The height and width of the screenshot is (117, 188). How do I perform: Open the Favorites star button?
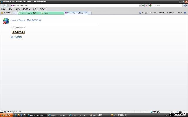5,13
